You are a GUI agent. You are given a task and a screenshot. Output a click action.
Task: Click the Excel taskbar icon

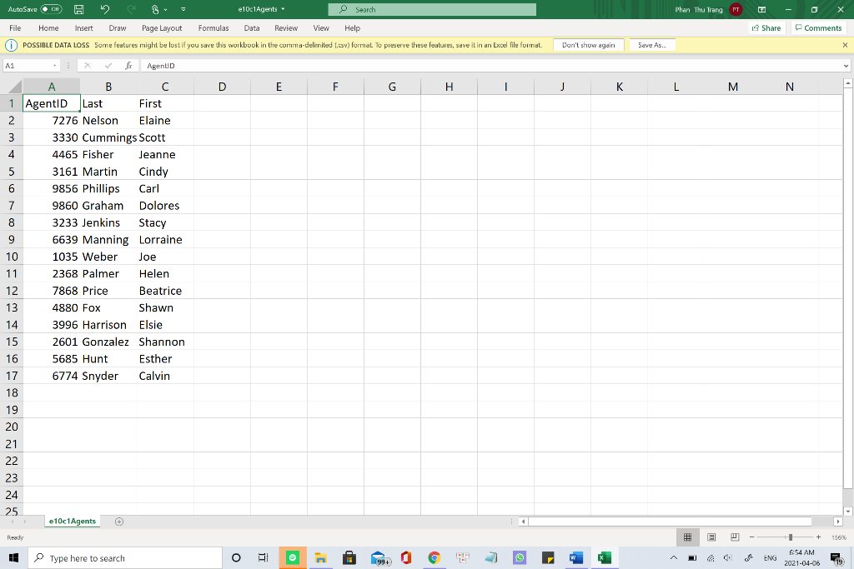click(x=604, y=558)
